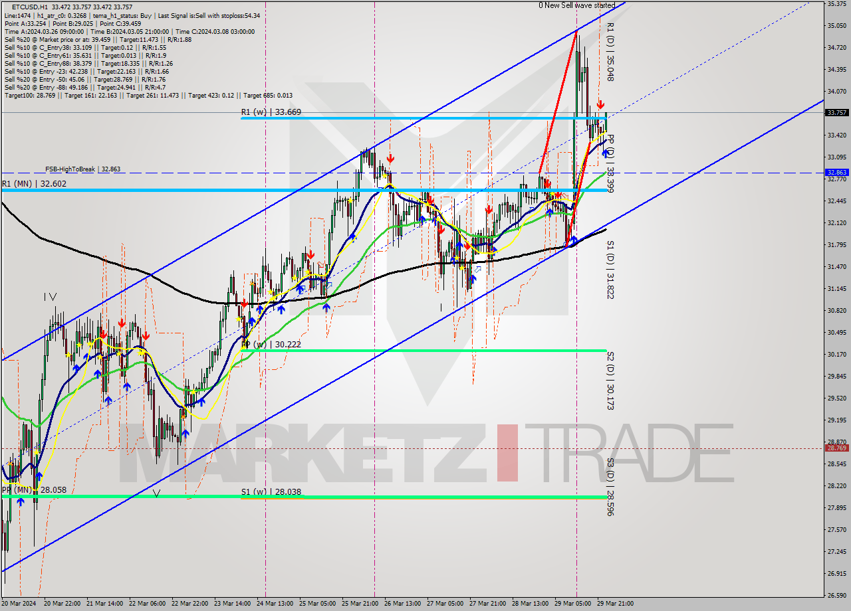851x611 pixels.
Task: Select the '21 Mar 14:00' time axis label
Action: click(105, 604)
